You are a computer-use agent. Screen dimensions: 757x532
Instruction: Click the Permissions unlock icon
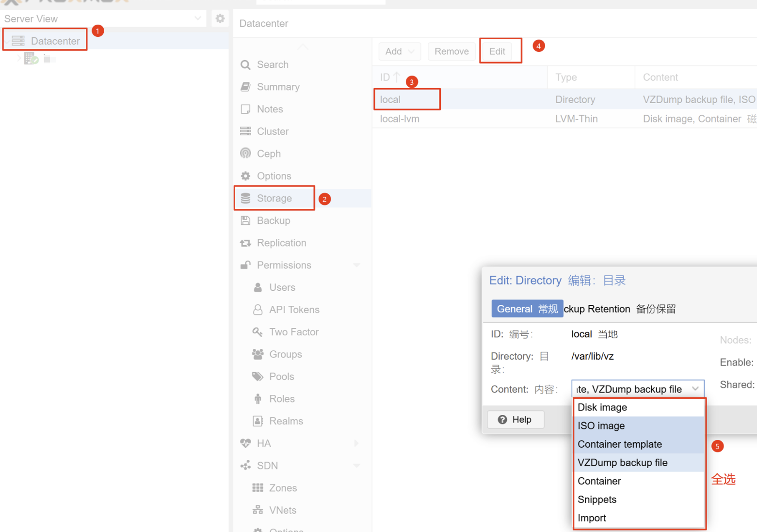(x=245, y=265)
